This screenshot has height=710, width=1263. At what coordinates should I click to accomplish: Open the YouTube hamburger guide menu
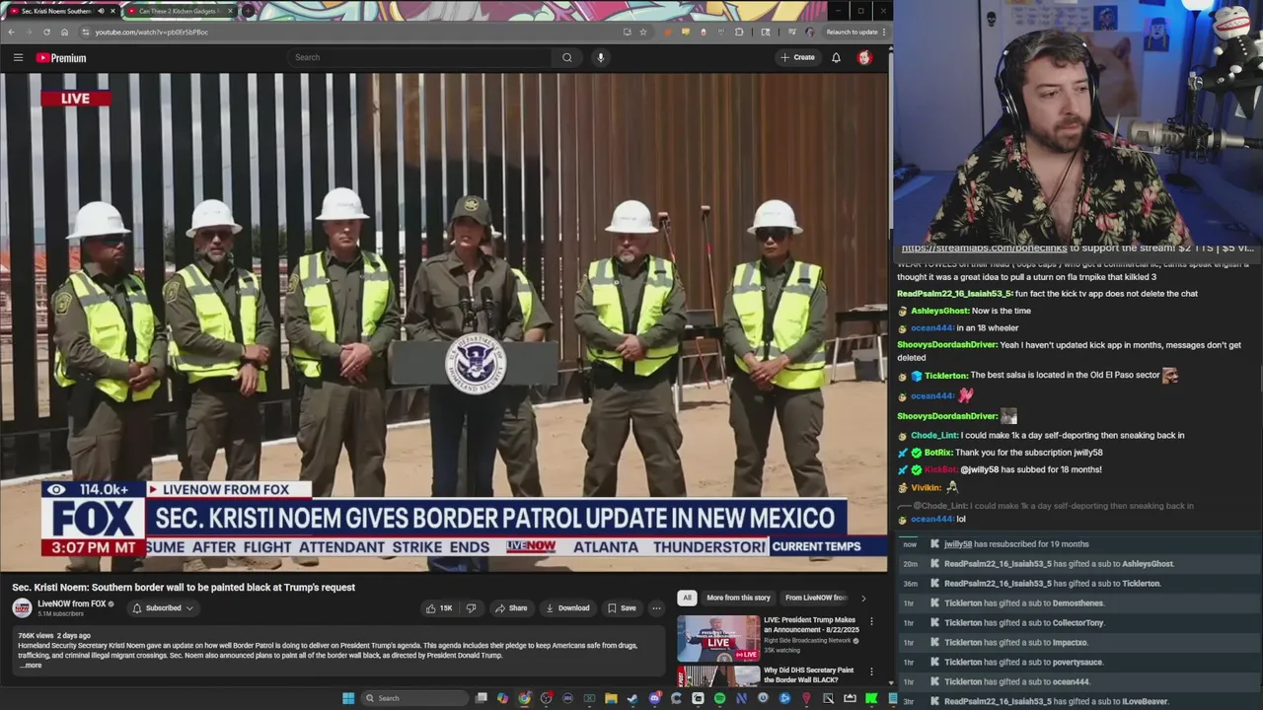[x=18, y=57]
